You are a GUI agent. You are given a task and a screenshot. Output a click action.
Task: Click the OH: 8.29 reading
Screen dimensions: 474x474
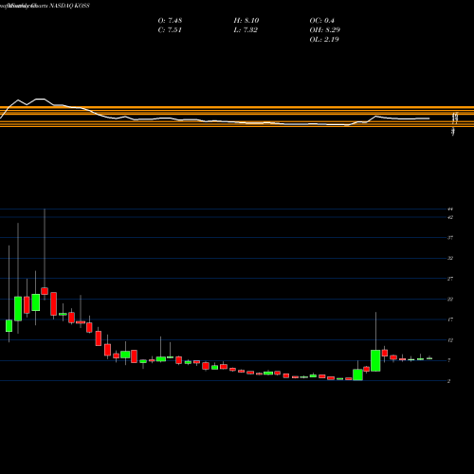[324, 30]
